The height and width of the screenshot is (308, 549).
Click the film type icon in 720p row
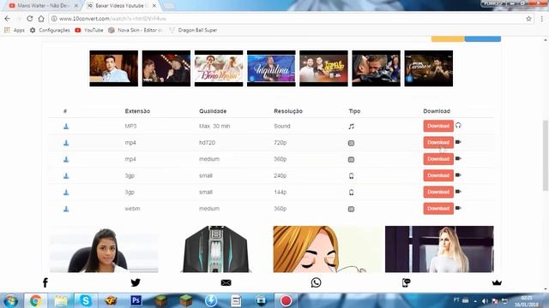351,143
